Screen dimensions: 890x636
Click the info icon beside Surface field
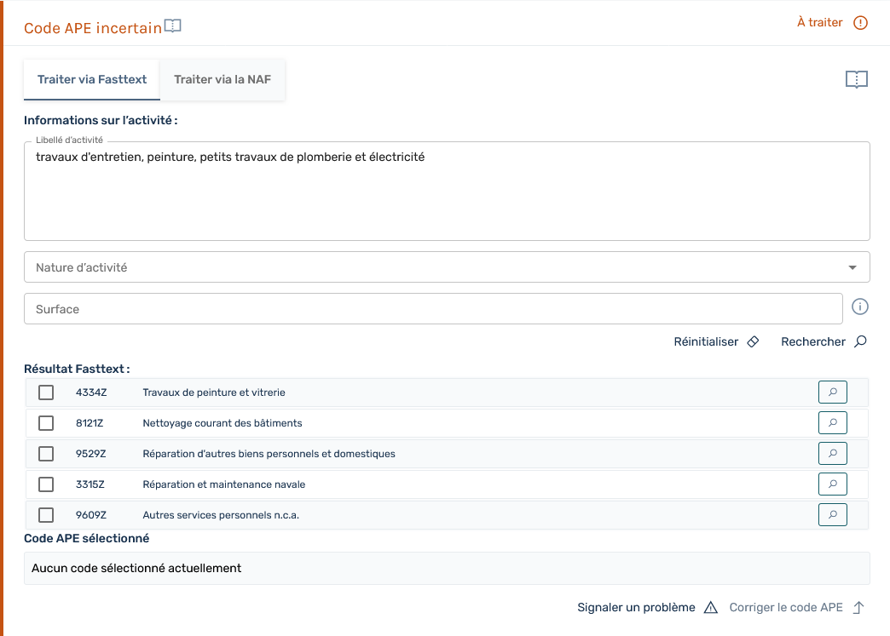tap(860, 307)
